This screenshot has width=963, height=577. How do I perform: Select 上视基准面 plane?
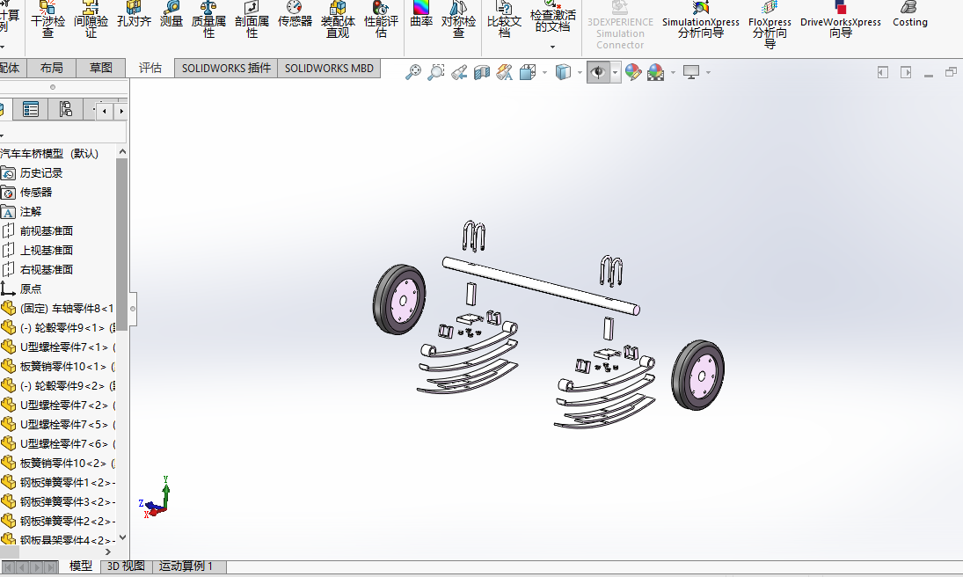pos(47,251)
